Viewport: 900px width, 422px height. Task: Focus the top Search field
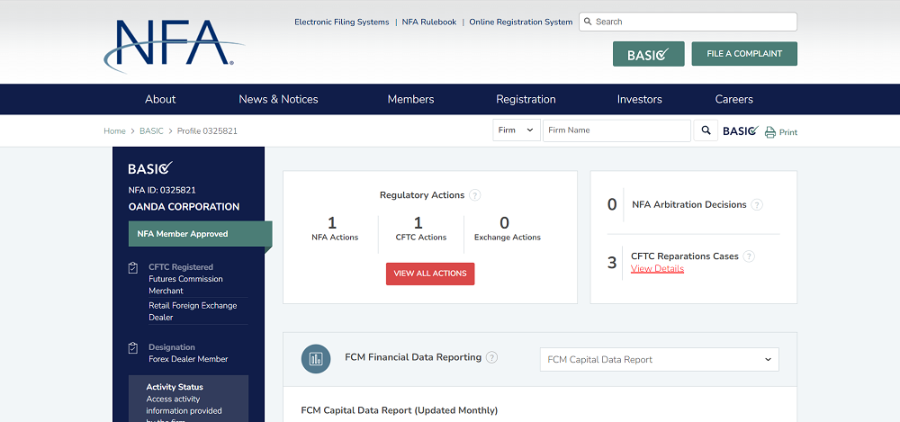(688, 22)
